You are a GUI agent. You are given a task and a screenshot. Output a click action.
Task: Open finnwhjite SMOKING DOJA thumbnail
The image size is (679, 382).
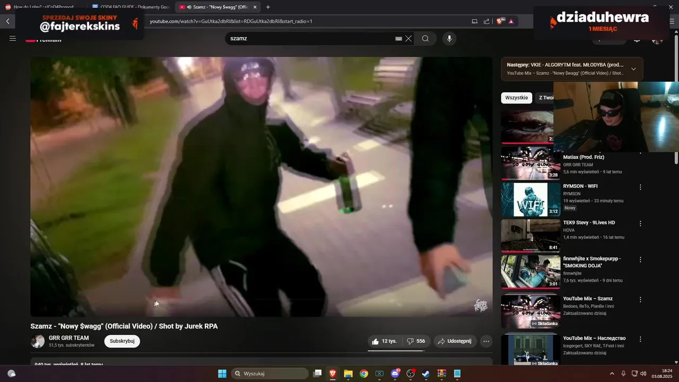530,272
